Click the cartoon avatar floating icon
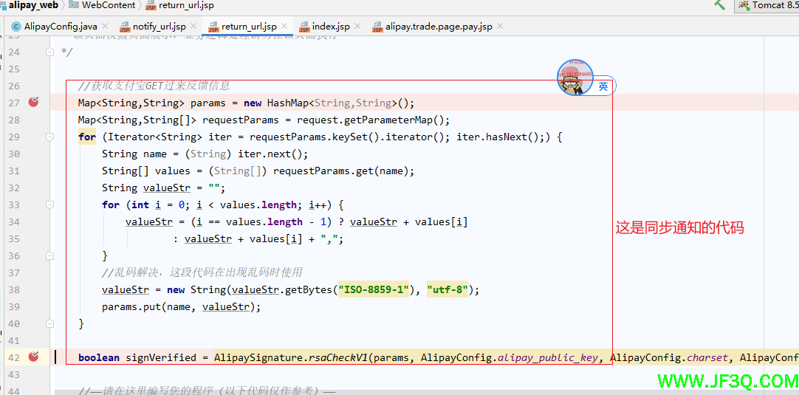 [x=575, y=78]
